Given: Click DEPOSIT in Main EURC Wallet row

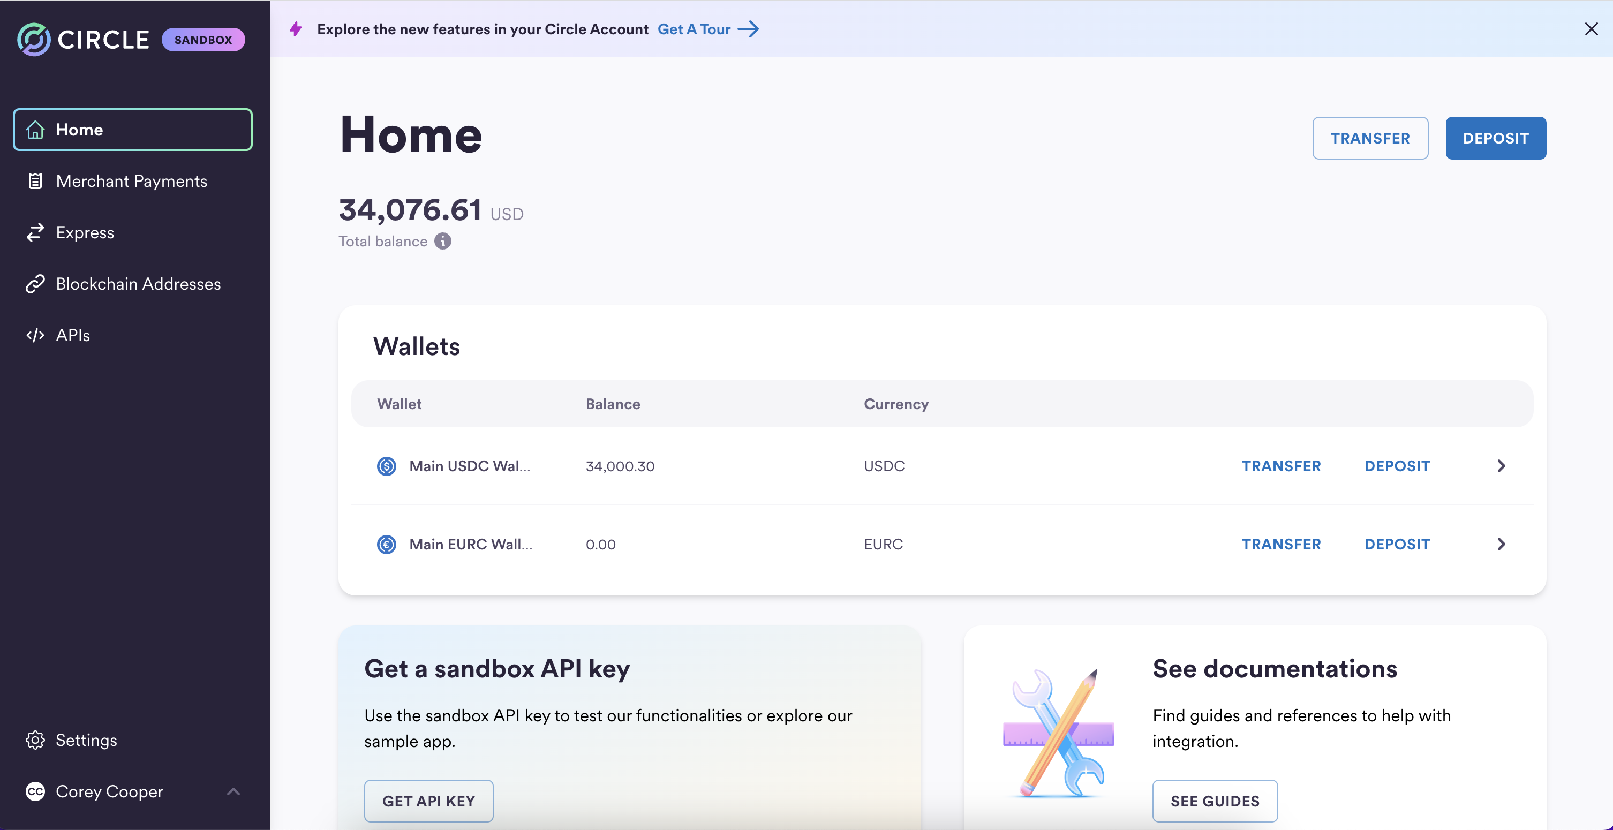Looking at the screenshot, I should [x=1397, y=544].
